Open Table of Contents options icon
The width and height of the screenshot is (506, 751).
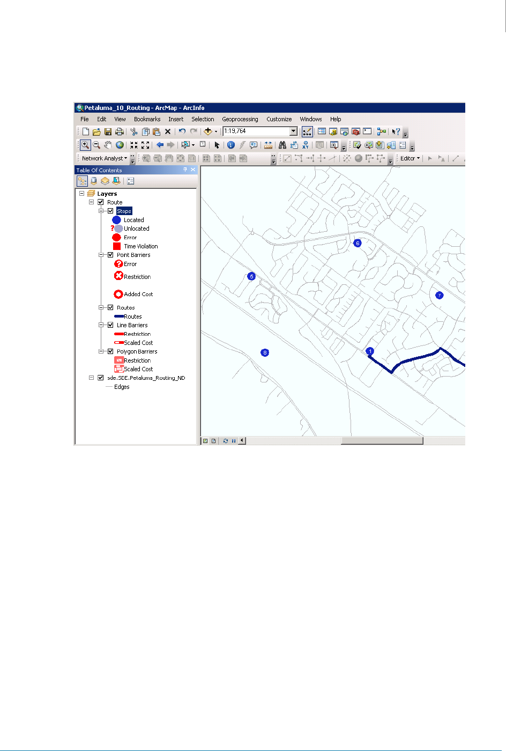click(x=131, y=181)
